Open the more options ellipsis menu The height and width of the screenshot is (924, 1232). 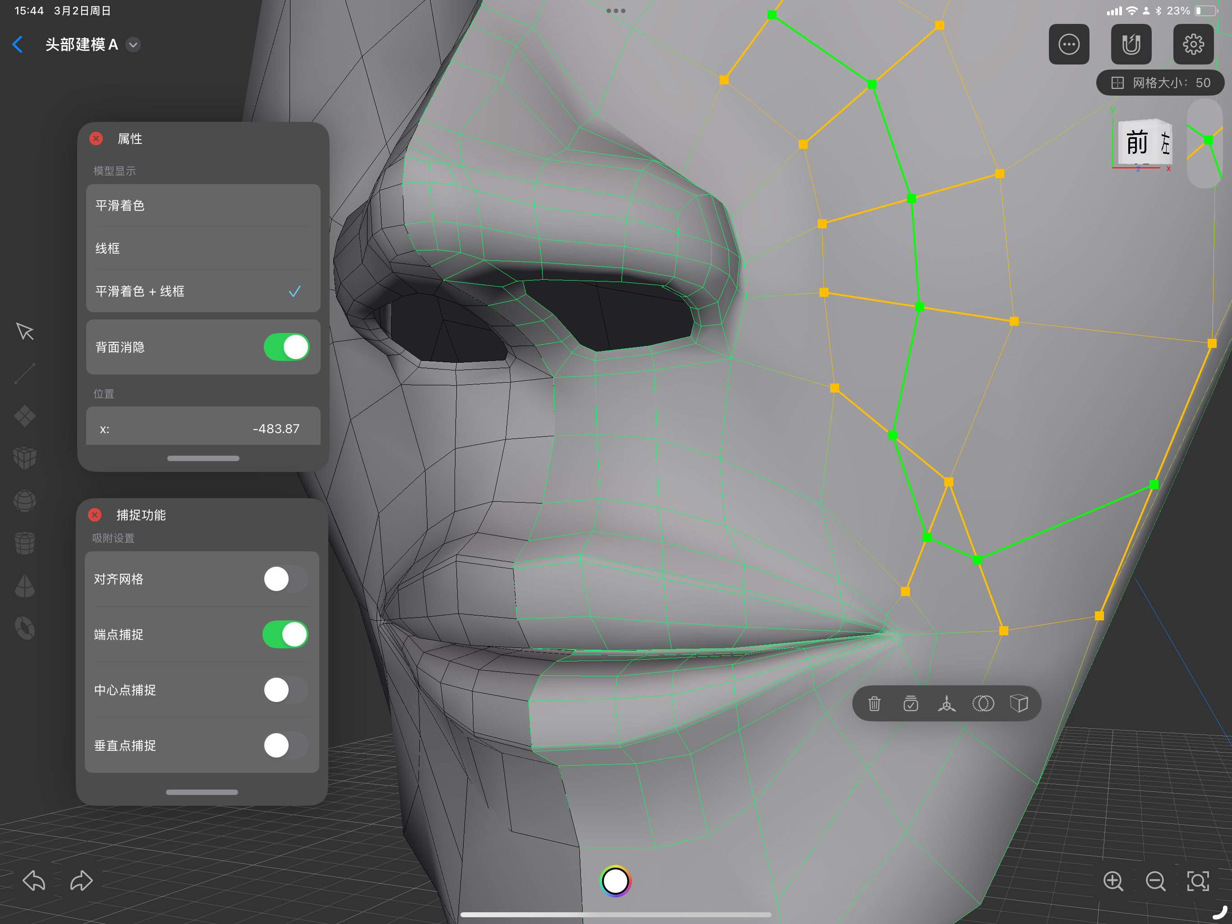point(1069,44)
